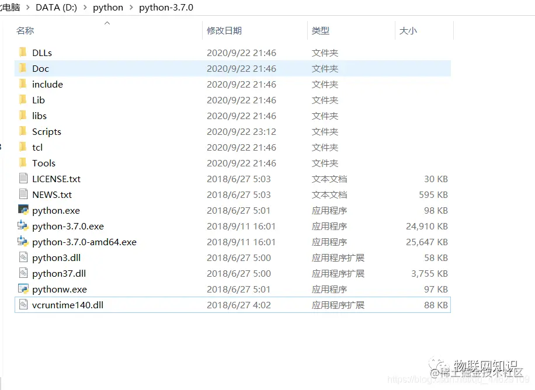Click the python3.dll file icon
This screenshot has width=535, height=390.
click(23, 257)
